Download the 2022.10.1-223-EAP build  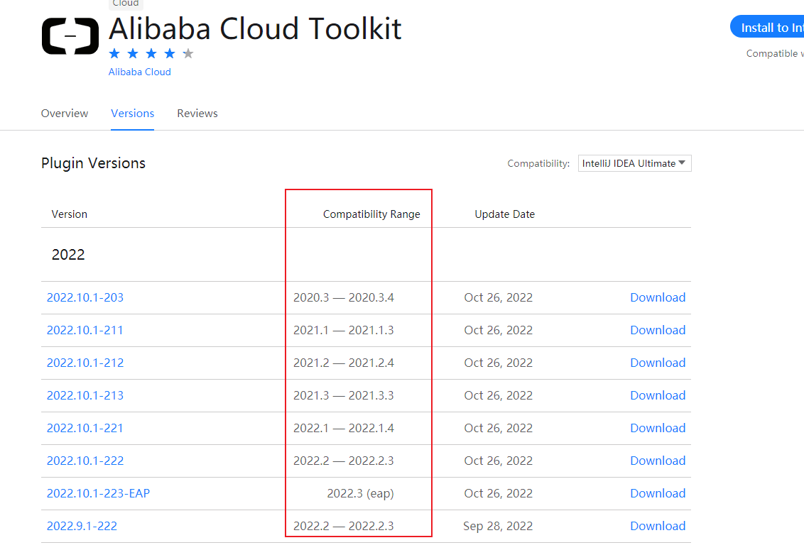pos(658,493)
